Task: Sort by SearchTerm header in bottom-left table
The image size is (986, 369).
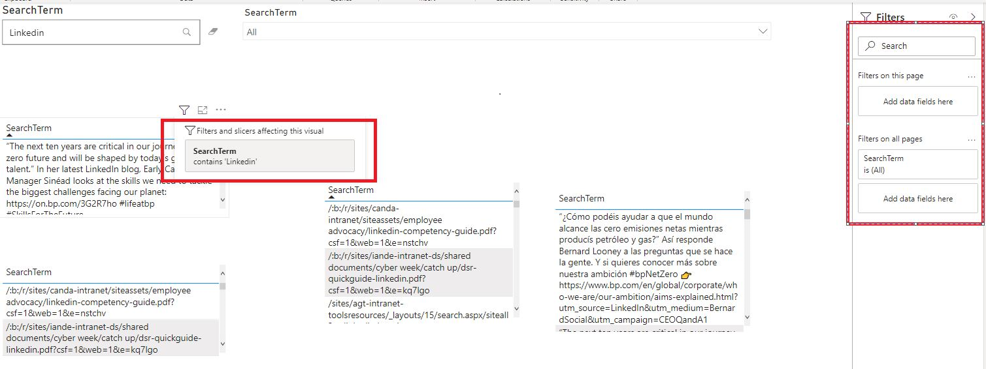Action: [29, 272]
